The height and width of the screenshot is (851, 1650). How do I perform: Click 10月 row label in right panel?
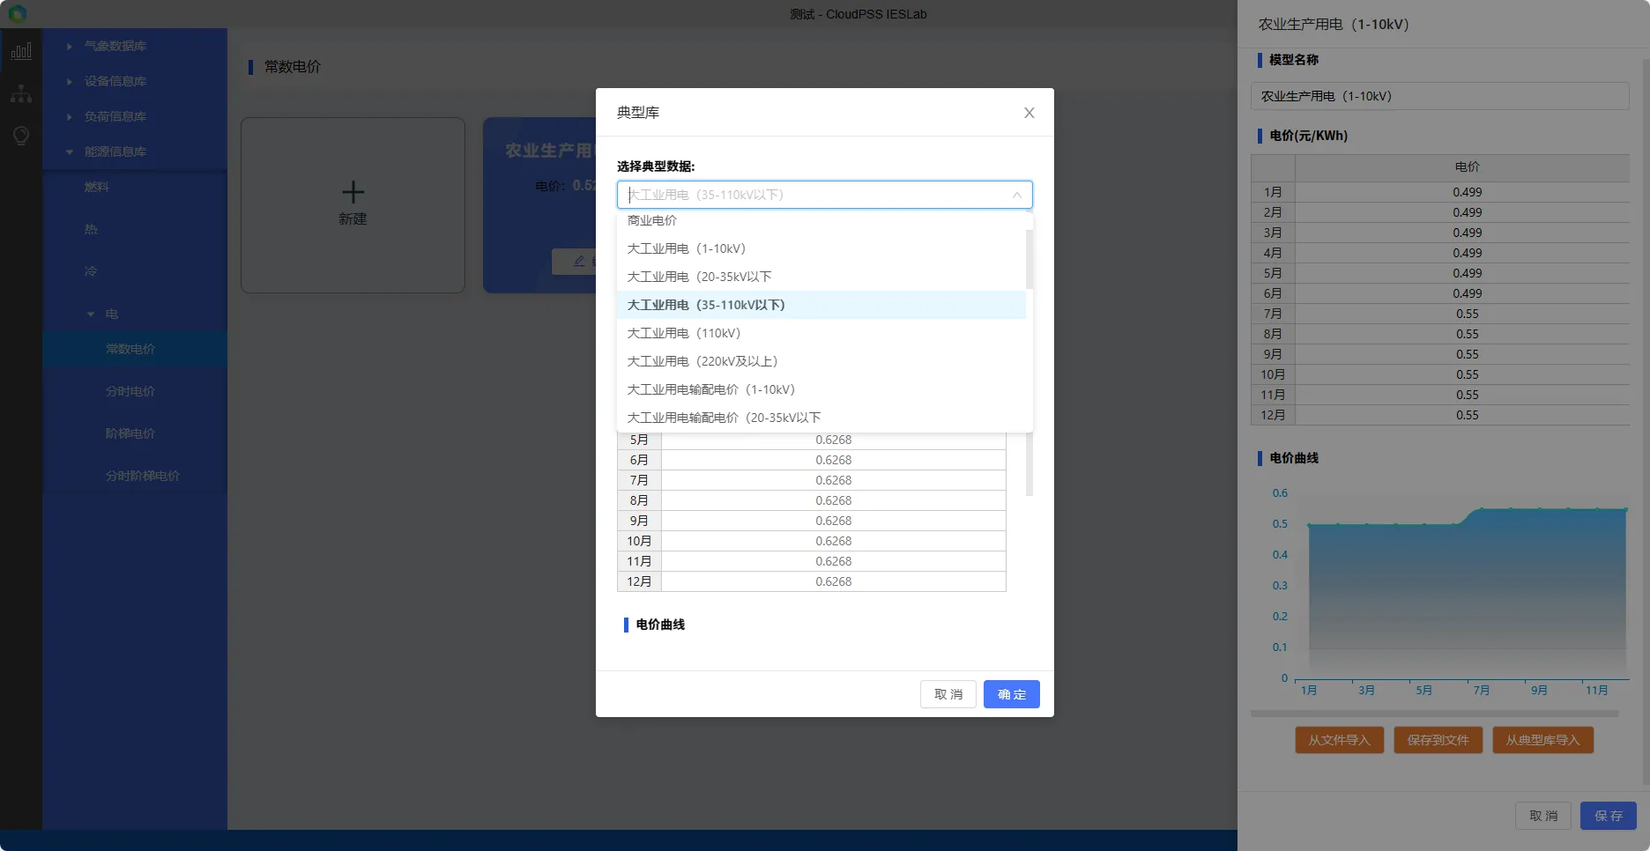[x=1273, y=374]
